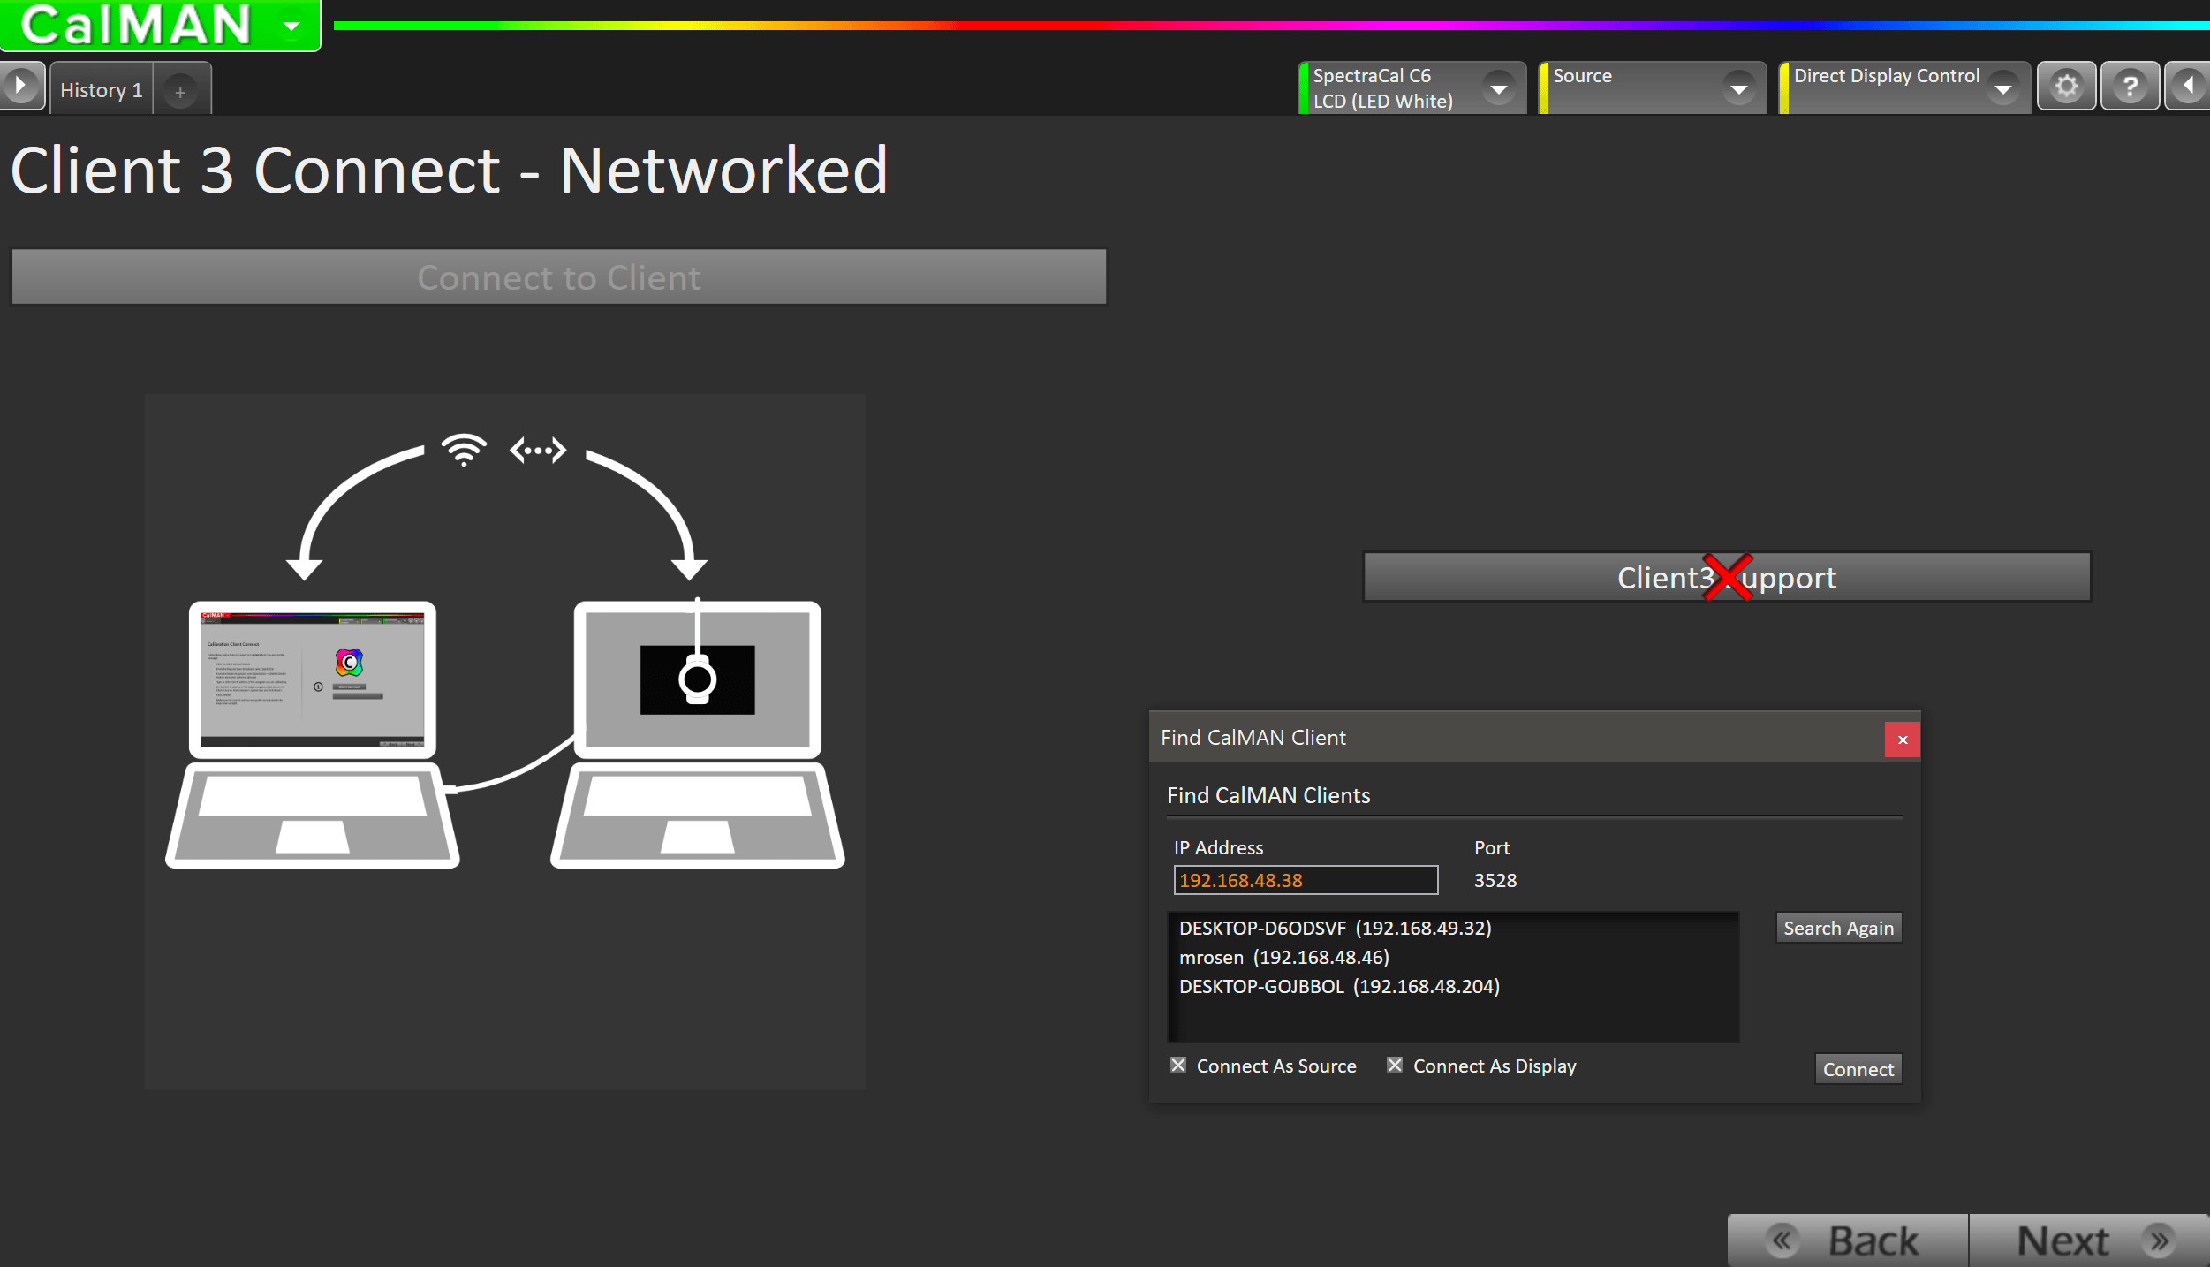Select mrosen client from the list

(x=1283, y=957)
